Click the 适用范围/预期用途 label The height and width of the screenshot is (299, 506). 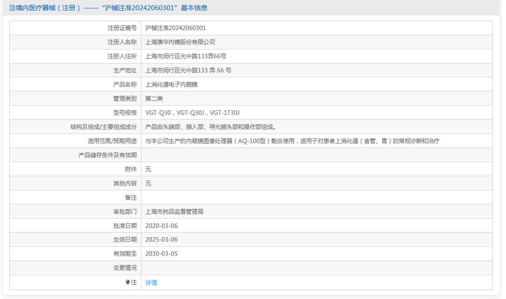pos(112,141)
